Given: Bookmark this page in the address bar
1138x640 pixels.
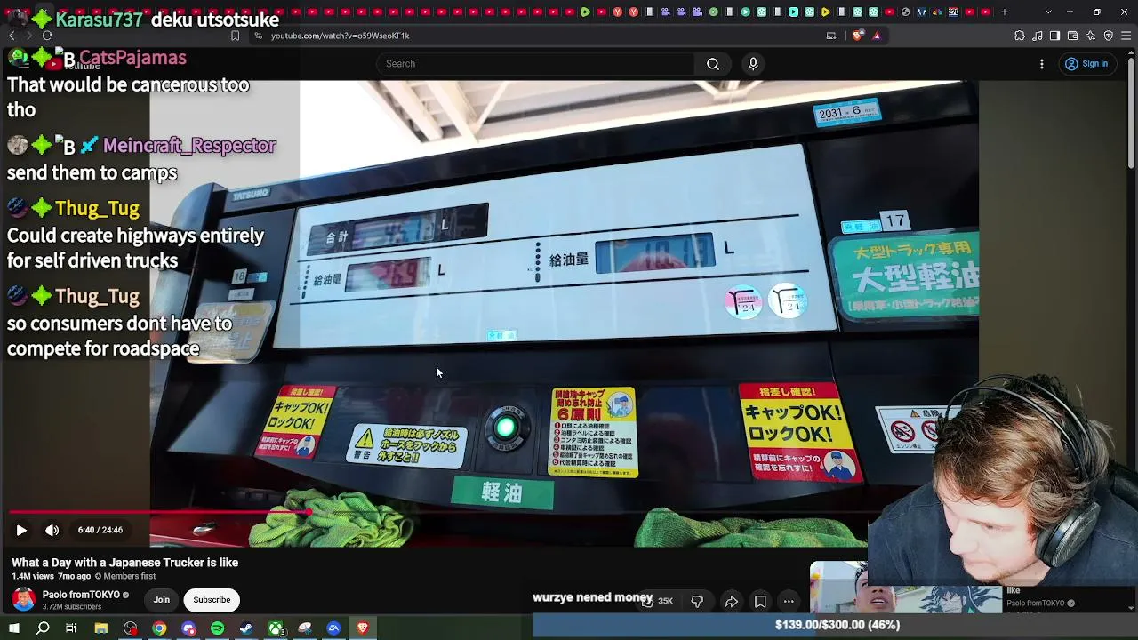Looking at the screenshot, I should [x=235, y=36].
